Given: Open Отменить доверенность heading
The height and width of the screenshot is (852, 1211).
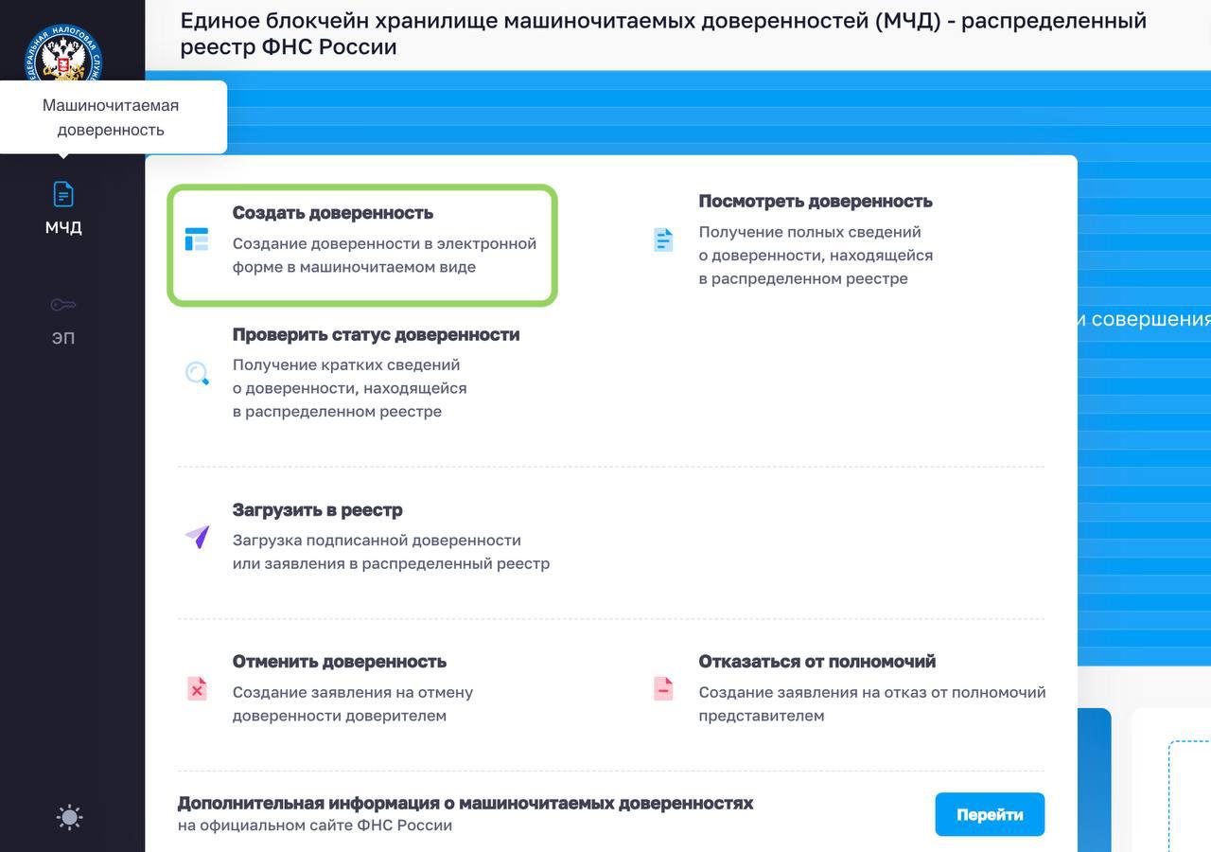Looking at the screenshot, I should 340,662.
